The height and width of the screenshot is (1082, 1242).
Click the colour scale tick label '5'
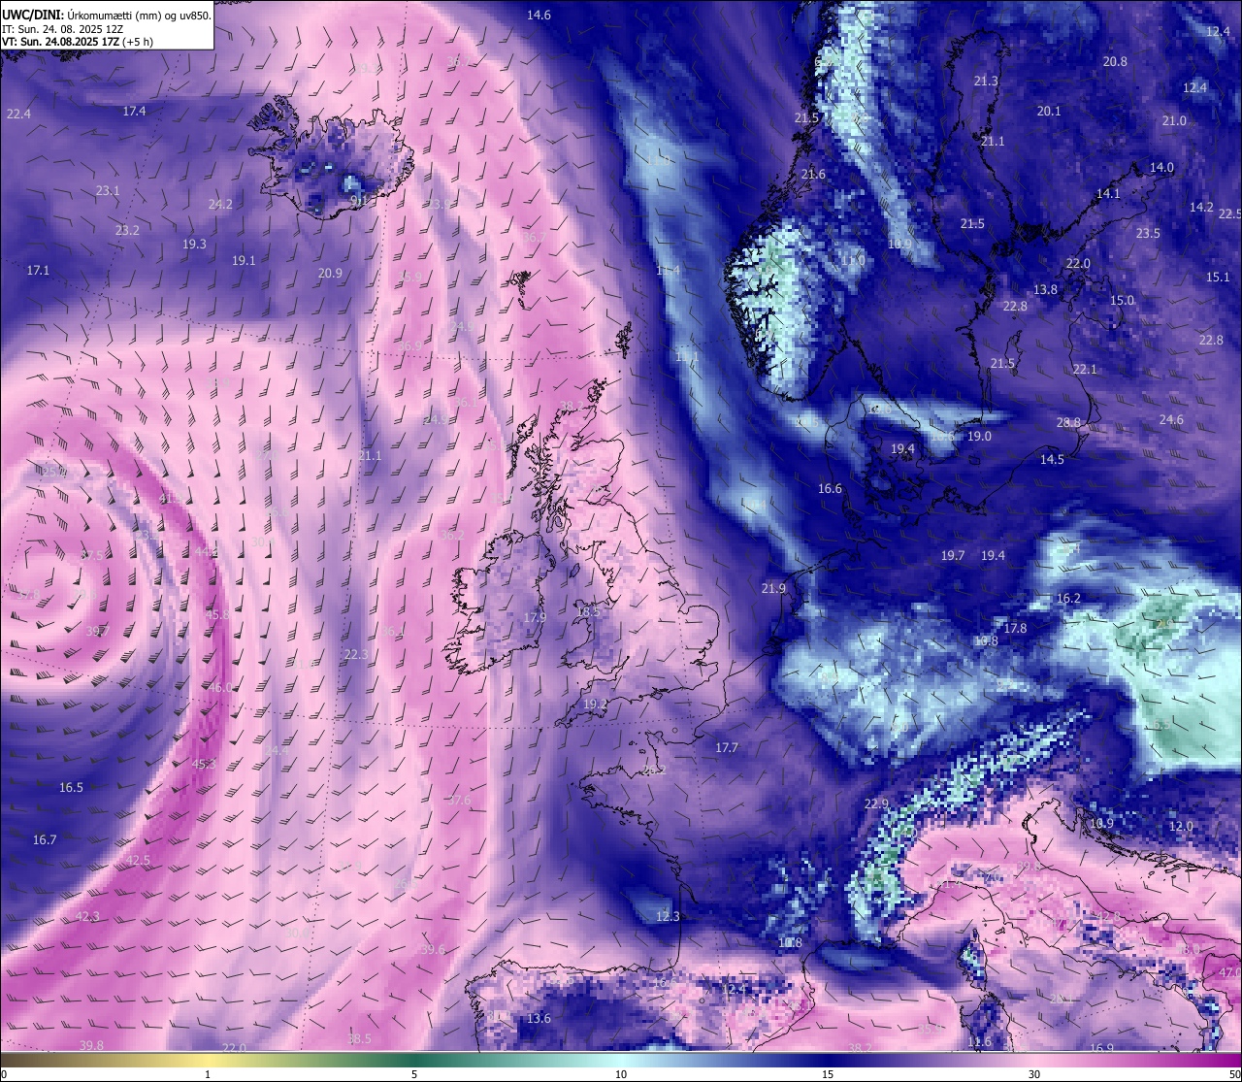[x=414, y=1074]
